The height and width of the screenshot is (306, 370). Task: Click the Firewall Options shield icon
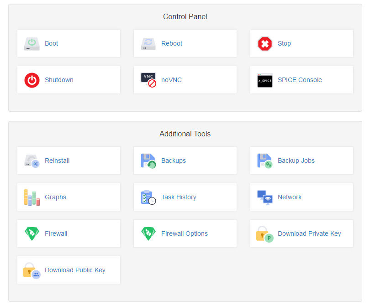148,233
